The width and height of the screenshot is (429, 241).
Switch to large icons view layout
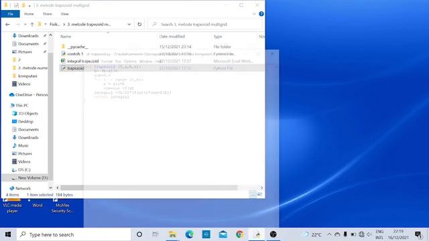[259, 195]
